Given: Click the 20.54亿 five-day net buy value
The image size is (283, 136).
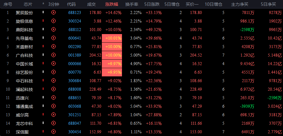Looking at the screenshot, I should click(275, 89).
